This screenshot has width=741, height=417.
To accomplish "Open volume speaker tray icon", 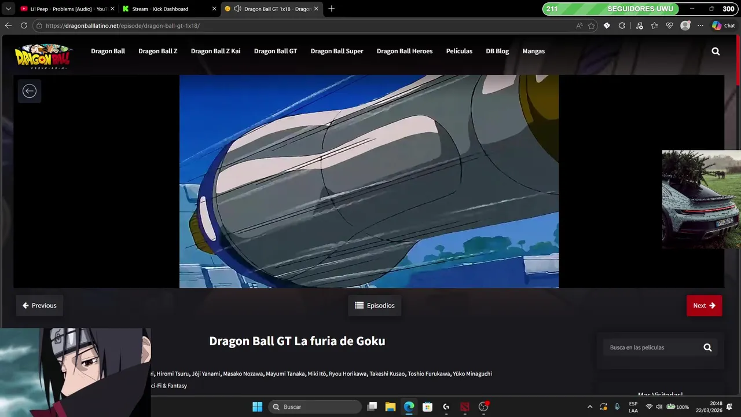I will point(659,407).
